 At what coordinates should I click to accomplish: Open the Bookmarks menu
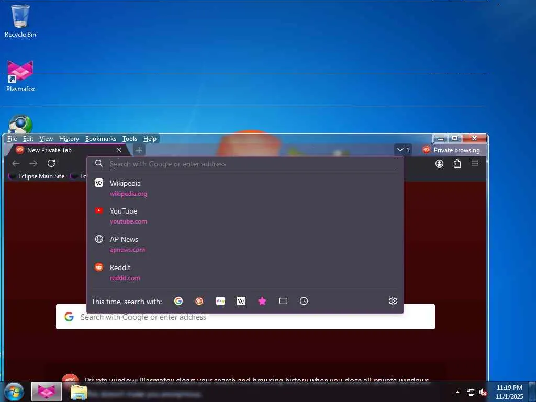click(x=100, y=138)
